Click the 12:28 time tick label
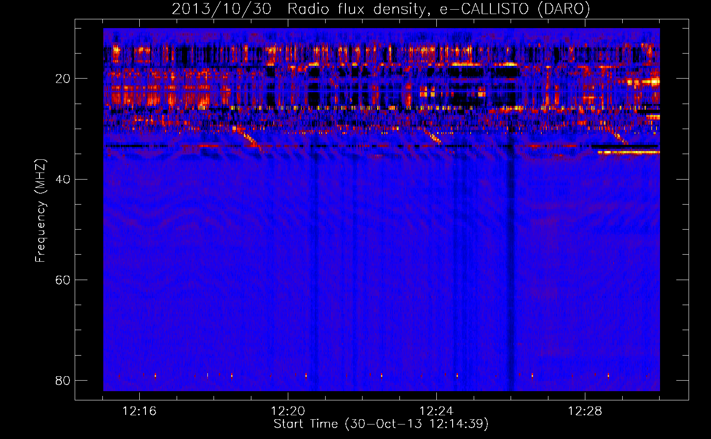This screenshot has width=711, height=439. (585, 411)
